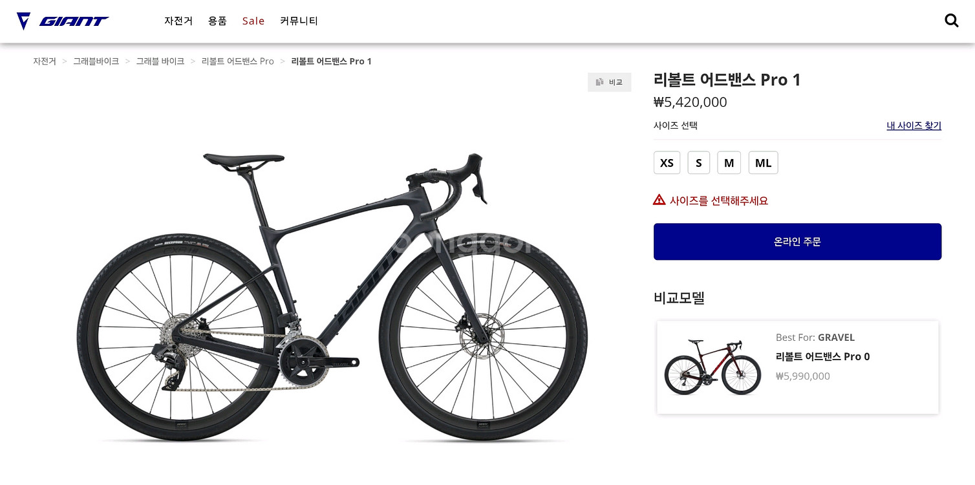Open the 용품 menu

pos(217,21)
